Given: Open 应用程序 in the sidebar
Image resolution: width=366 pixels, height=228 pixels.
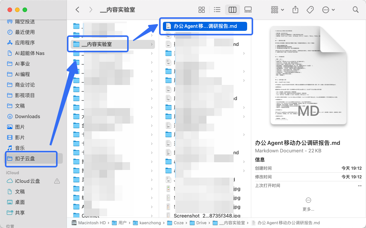Looking at the screenshot, I should (x=25, y=43).
